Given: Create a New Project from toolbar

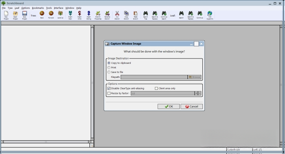Looking at the screenshot, I should click(6, 15).
